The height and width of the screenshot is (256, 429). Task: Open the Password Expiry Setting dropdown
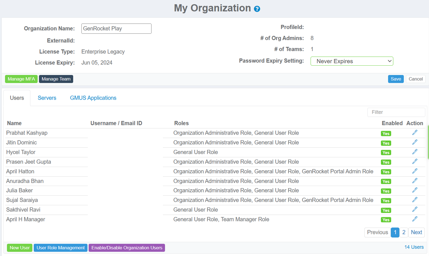(352, 61)
